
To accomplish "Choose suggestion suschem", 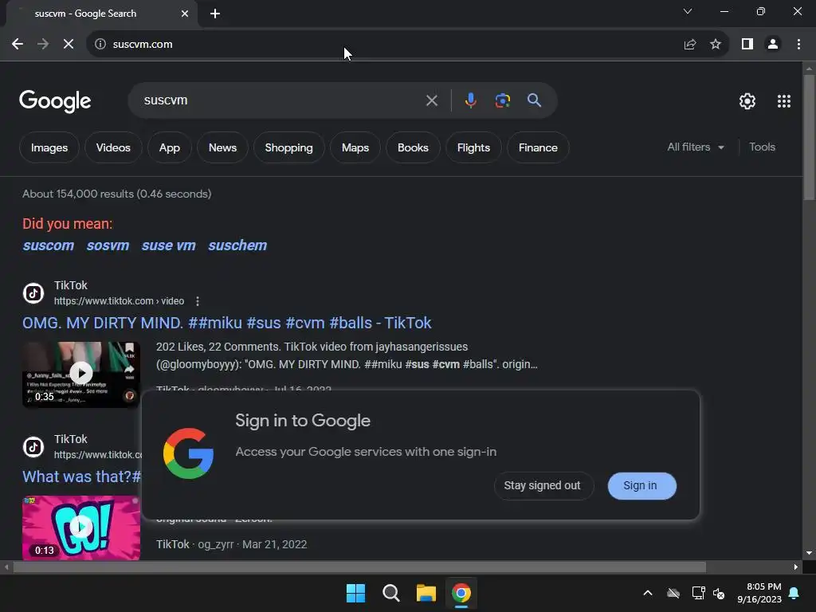I will coord(237,245).
